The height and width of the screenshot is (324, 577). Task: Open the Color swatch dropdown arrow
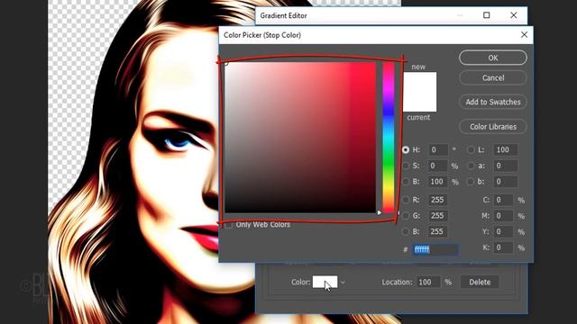point(343,283)
